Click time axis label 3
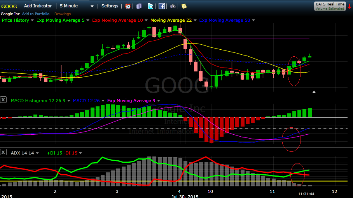Viewport: 353px width, 198px height. [x=117, y=191]
